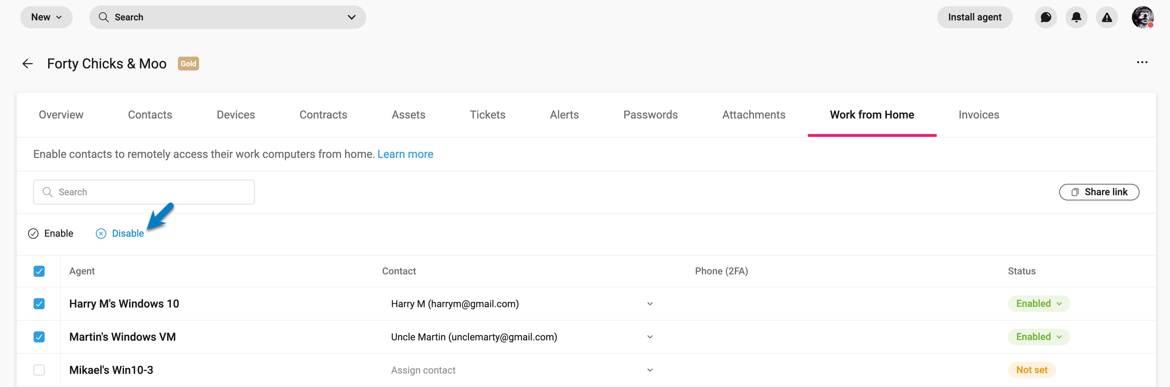
Task: Click the alerts warning icon
Action: coord(1107,17)
